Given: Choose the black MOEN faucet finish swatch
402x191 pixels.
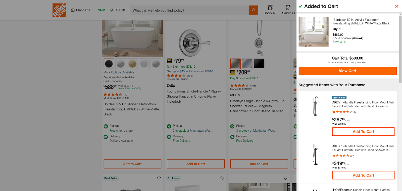Looking at the screenshot, I should pos(259,64).
